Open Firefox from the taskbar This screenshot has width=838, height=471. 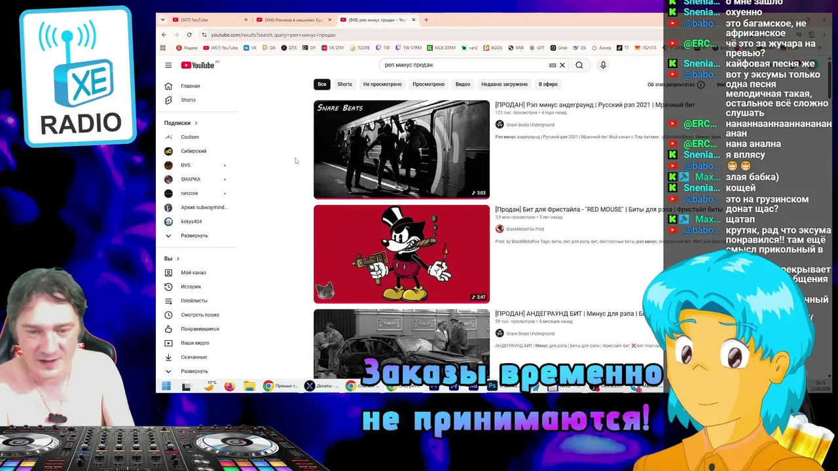(229, 386)
